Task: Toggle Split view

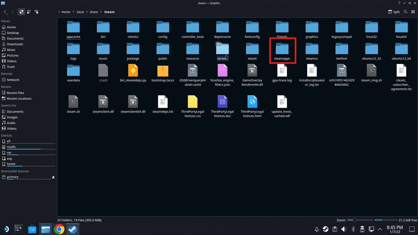Action: [394, 12]
